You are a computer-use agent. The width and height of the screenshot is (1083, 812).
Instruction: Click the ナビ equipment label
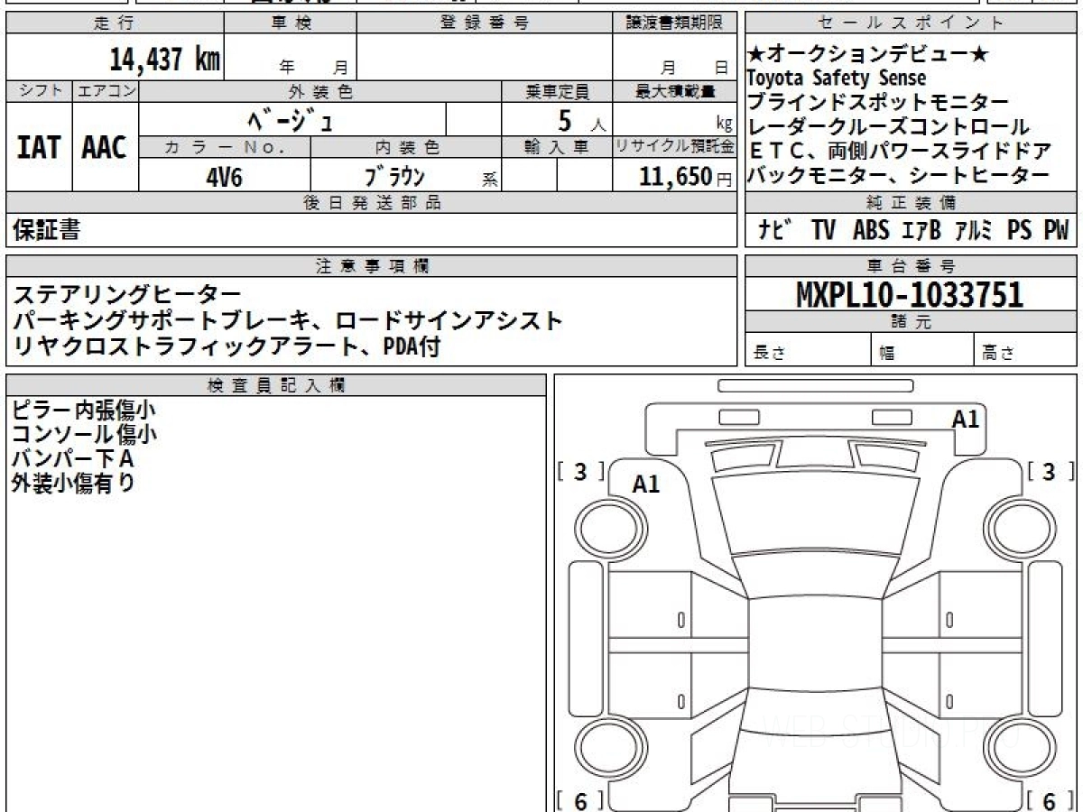pyautogui.click(x=776, y=230)
